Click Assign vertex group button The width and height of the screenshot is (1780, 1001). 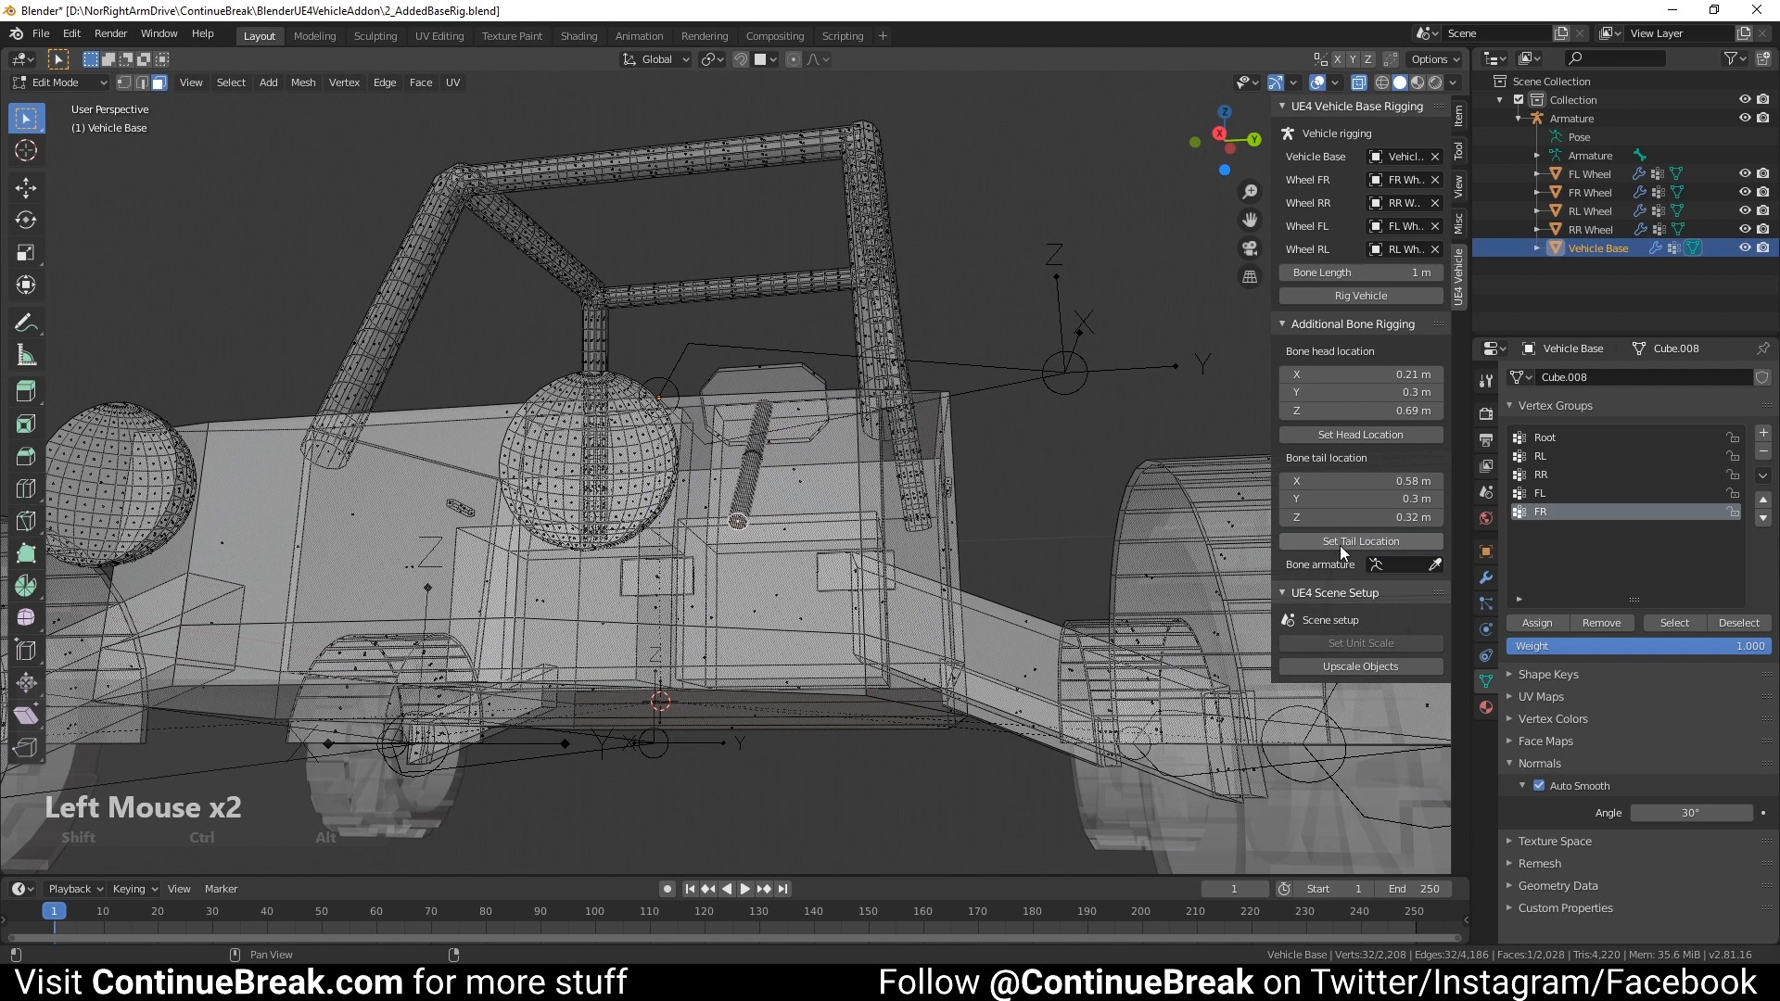(1536, 623)
